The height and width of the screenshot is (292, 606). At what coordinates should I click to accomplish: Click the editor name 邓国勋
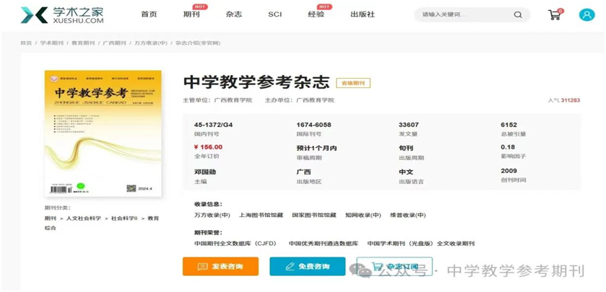205,172
